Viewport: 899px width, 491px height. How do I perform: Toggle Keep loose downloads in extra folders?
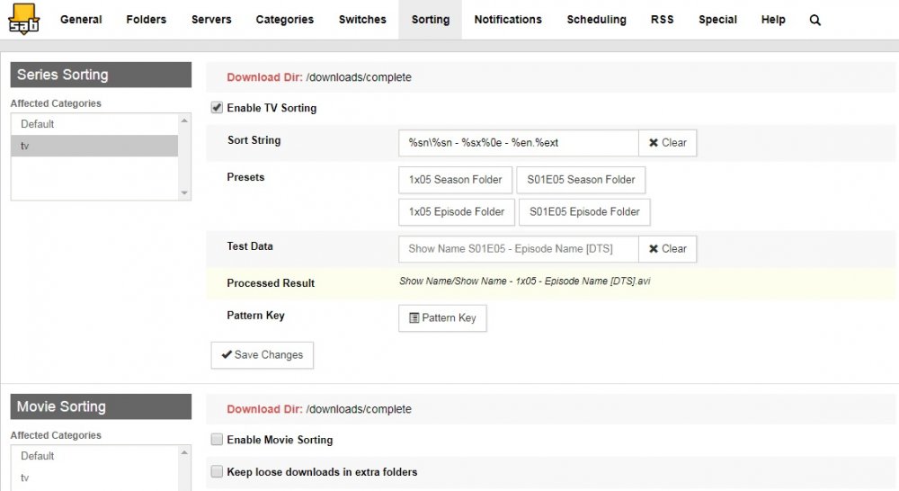[x=217, y=471]
